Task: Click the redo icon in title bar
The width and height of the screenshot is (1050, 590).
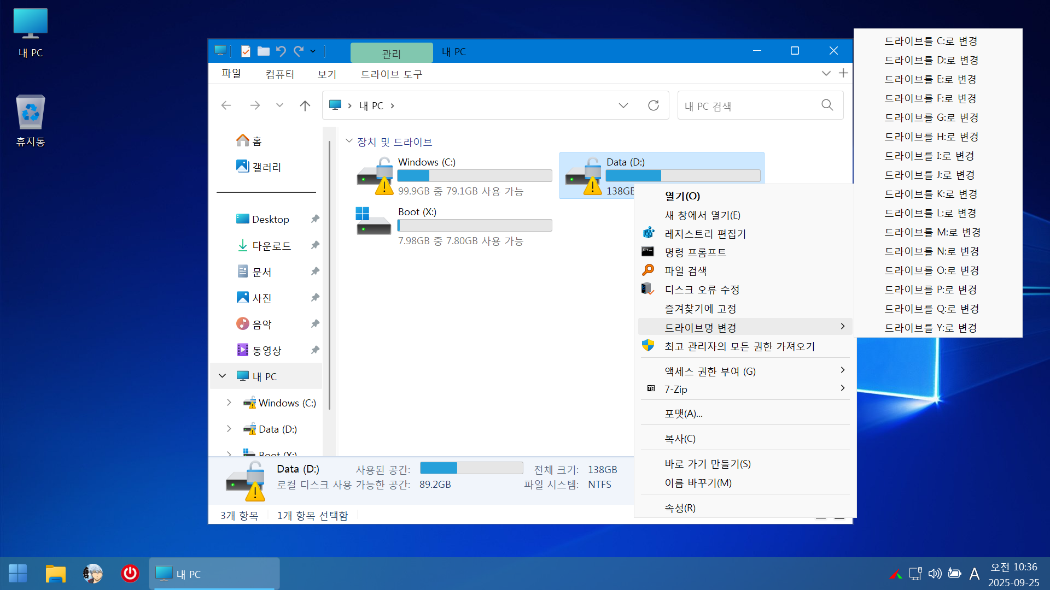Action: click(299, 51)
